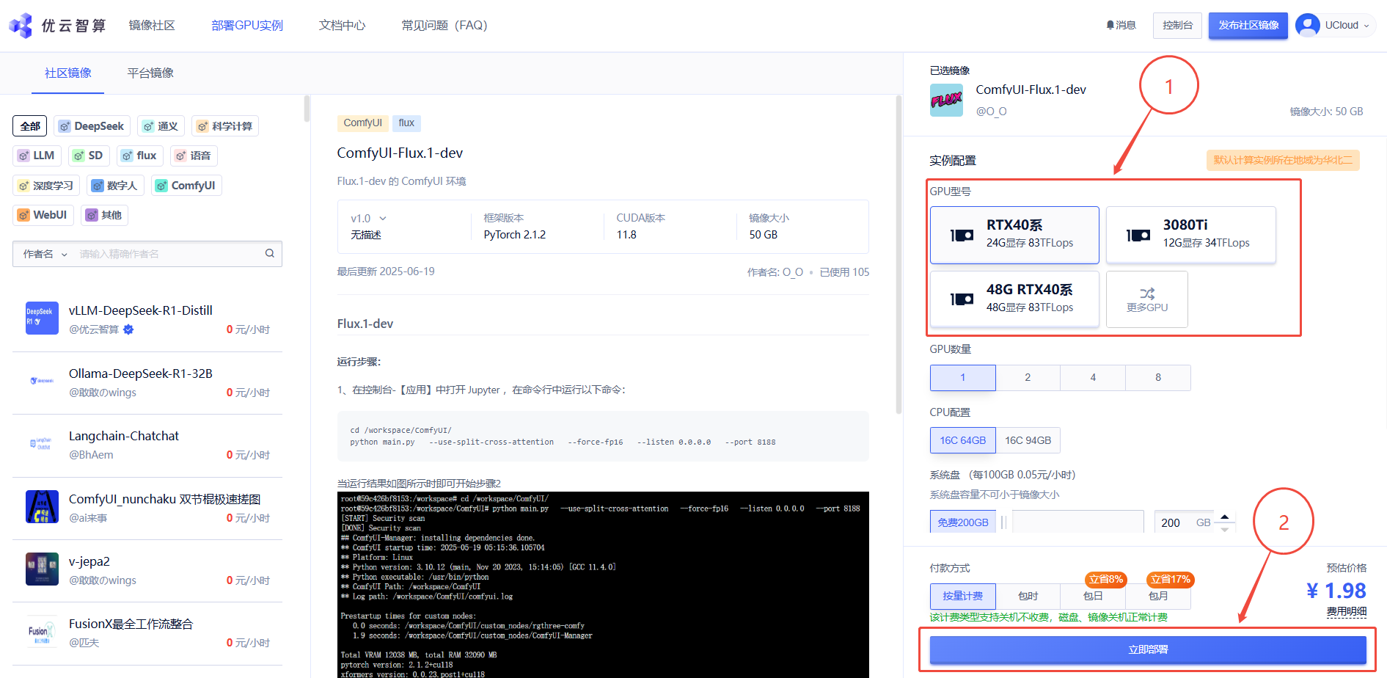The image size is (1387, 678).
Task: Set GPU数量 to 2
Action: click(1028, 377)
